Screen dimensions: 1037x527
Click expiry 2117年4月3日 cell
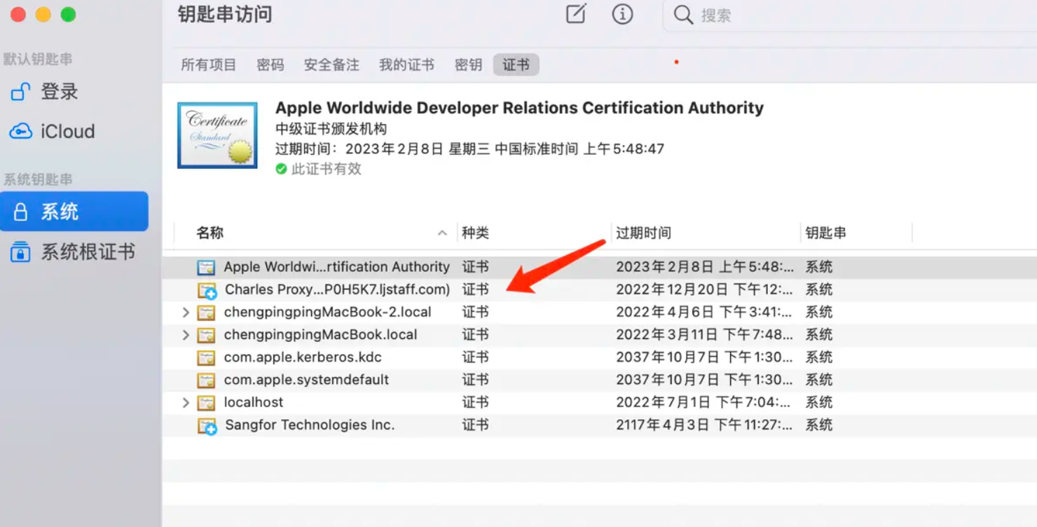click(705, 425)
